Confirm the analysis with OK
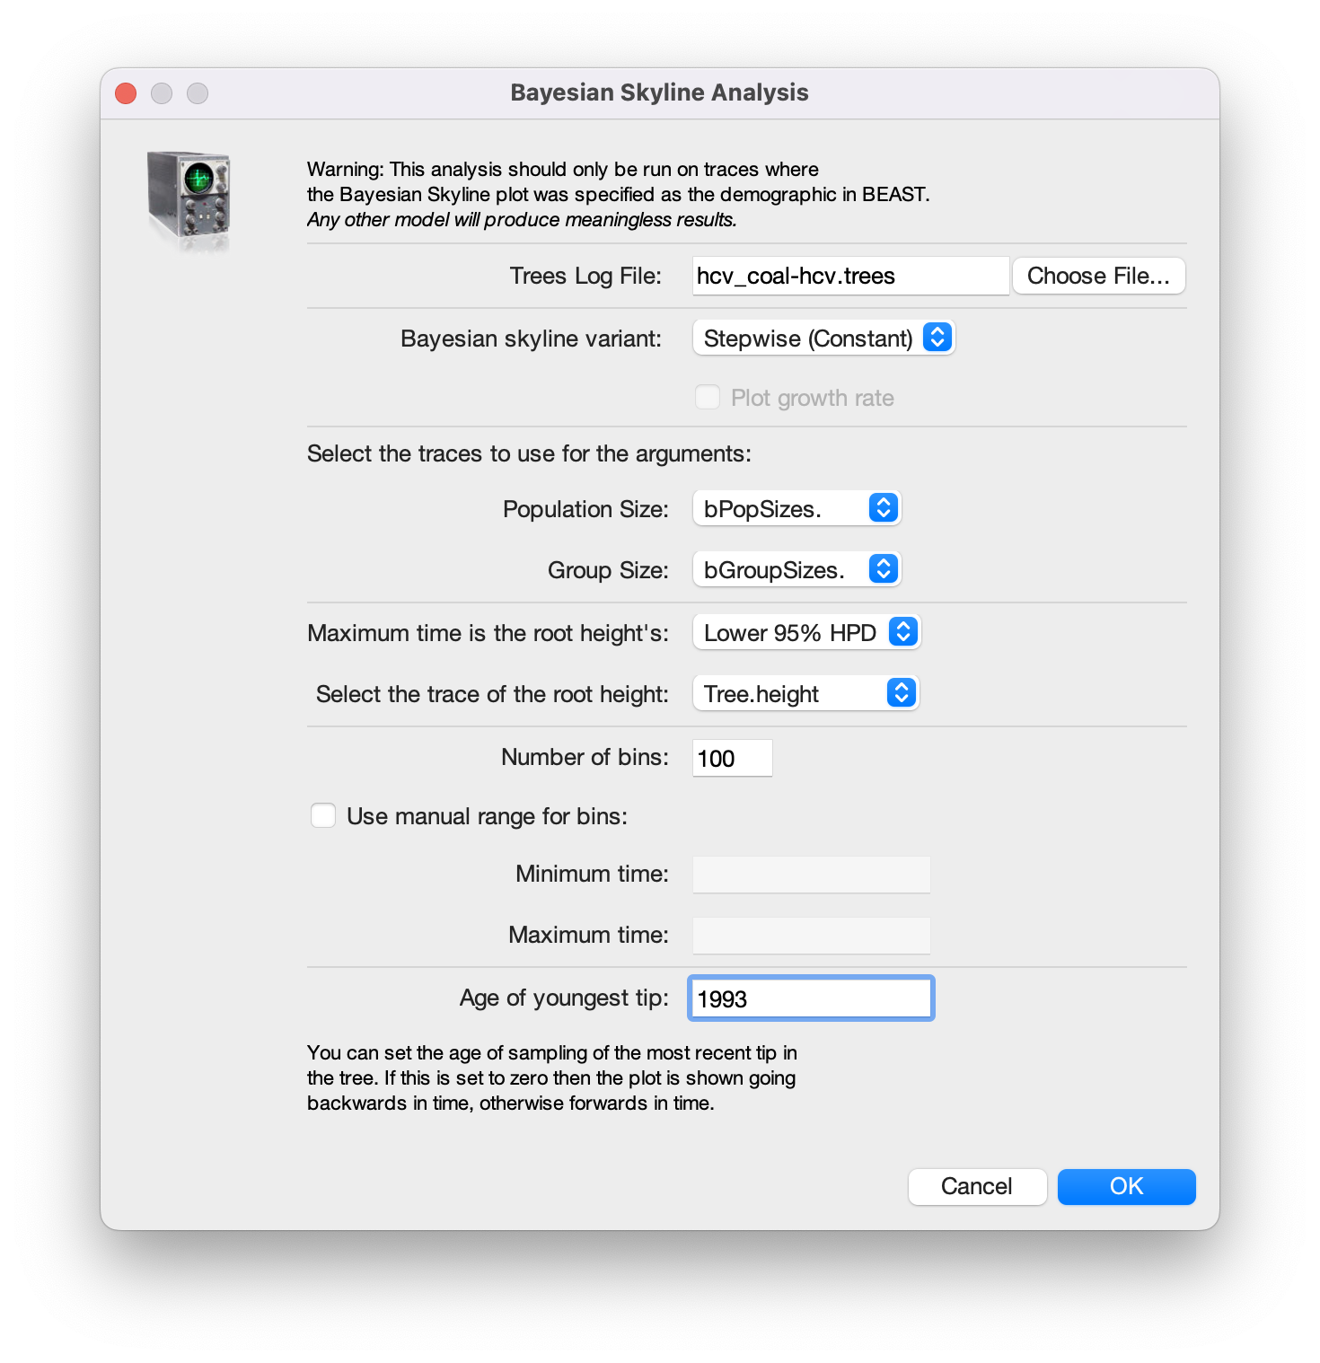Image resolution: width=1320 pixels, height=1363 pixels. (x=1126, y=1187)
